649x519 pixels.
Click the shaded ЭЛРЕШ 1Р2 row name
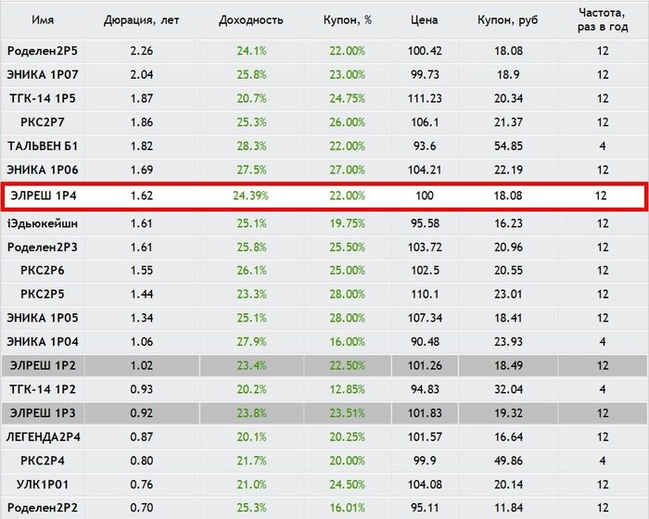pyautogui.click(x=43, y=365)
